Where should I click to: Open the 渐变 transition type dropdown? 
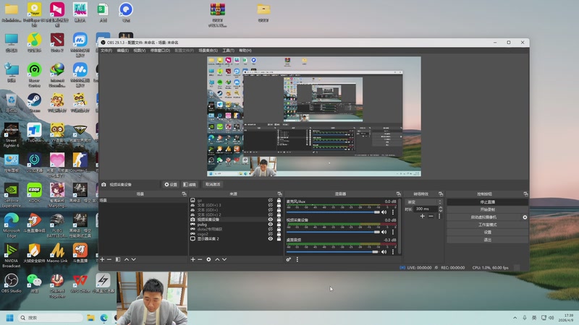[x=424, y=202]
